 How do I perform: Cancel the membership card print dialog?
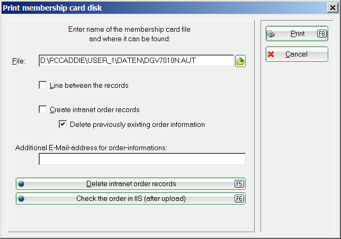click(297, 54)
